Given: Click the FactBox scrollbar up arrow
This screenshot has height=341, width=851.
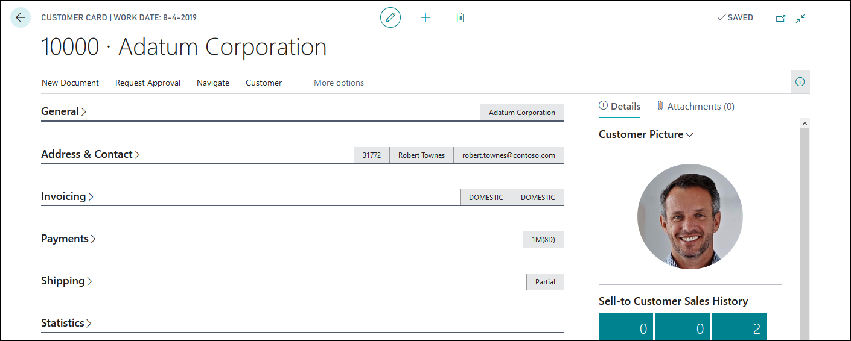Looking at the screenshot, I should point(805,124).
